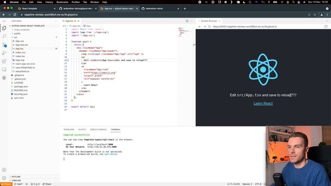Open index.css in the explorer
Viewport: 331px width, 186px height.
20,53
